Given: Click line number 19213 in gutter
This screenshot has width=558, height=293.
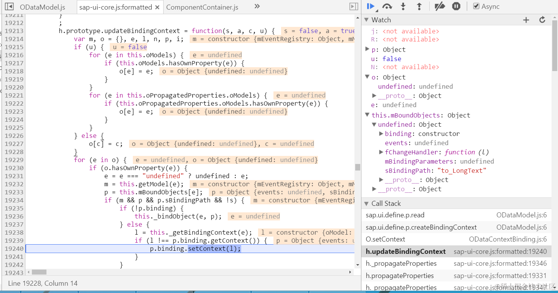Looking at the screenshot, I should click(x=14, y=31).
